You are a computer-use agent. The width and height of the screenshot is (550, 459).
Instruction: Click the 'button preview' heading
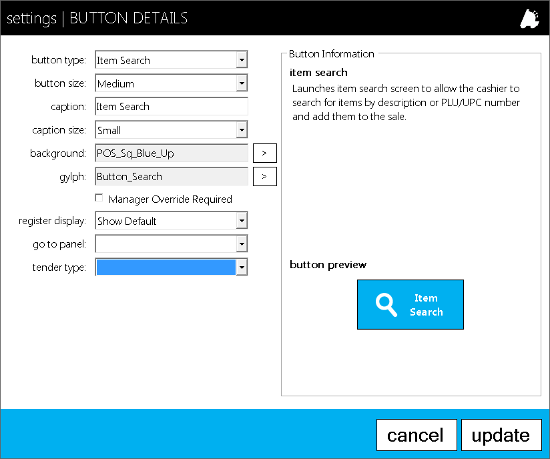pos(328,265)
